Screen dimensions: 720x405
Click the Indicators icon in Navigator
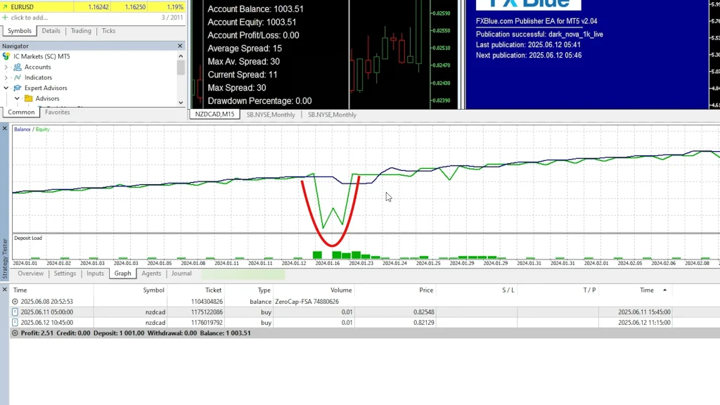tap(17, 77)
